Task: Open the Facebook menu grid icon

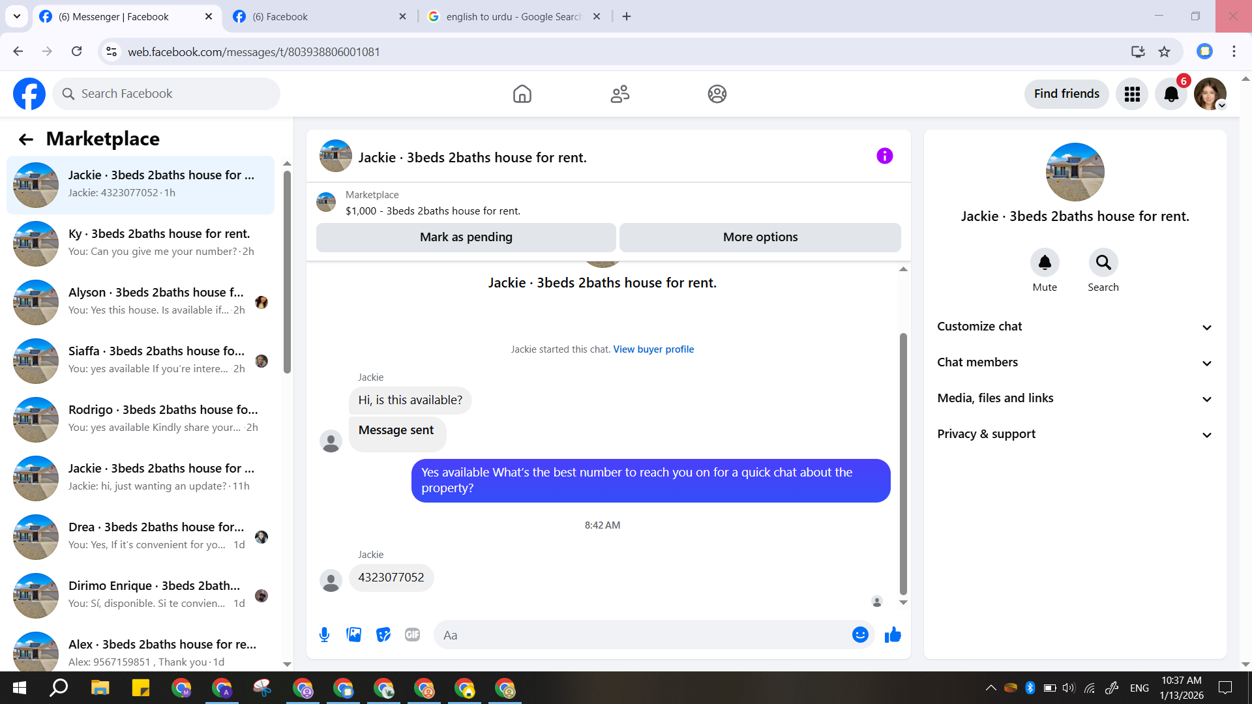Action: 1132,94
